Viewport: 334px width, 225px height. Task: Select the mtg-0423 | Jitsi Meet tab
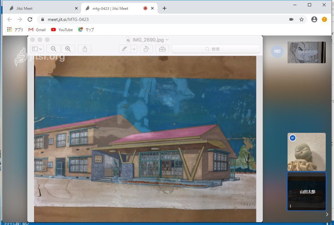119,8
